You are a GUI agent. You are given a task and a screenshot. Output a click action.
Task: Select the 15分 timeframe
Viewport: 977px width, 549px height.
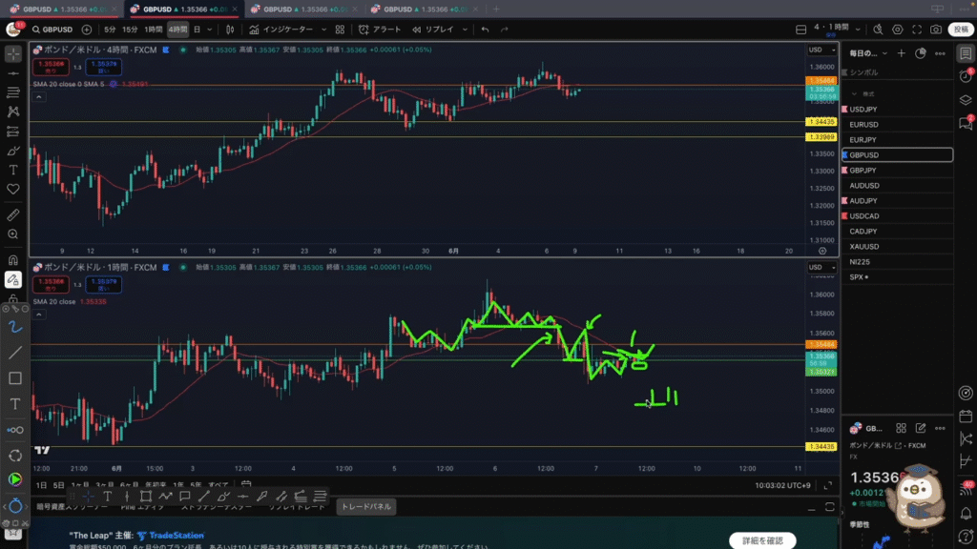pyautogui.click(x=130, y=30)
